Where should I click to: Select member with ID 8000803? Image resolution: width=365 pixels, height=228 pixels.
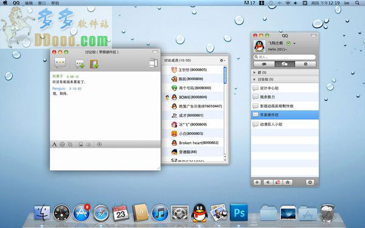click(192, 134)
